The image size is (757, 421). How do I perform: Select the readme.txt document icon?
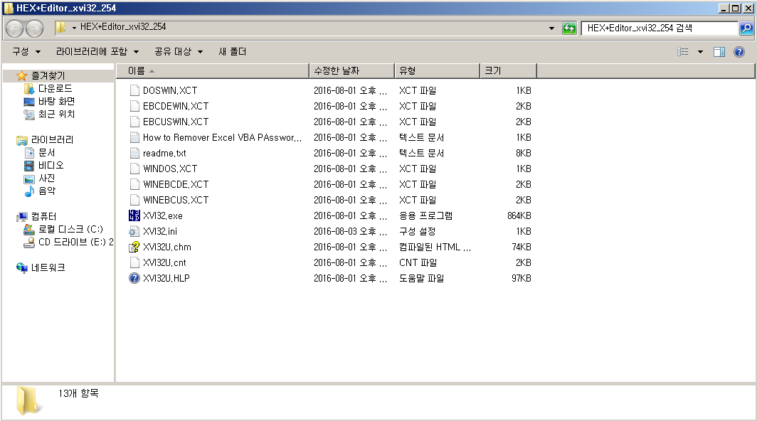coord(134,153)
